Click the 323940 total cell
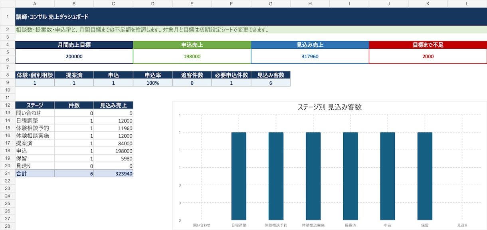Screen dimensions: 487x230 point(113,173)
